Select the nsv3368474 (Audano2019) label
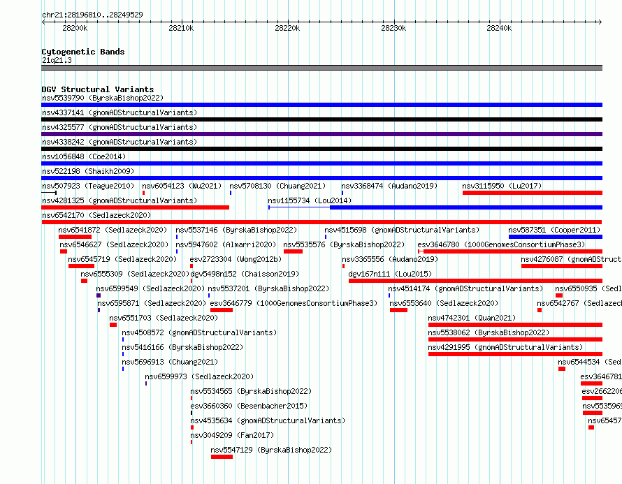 389,186
